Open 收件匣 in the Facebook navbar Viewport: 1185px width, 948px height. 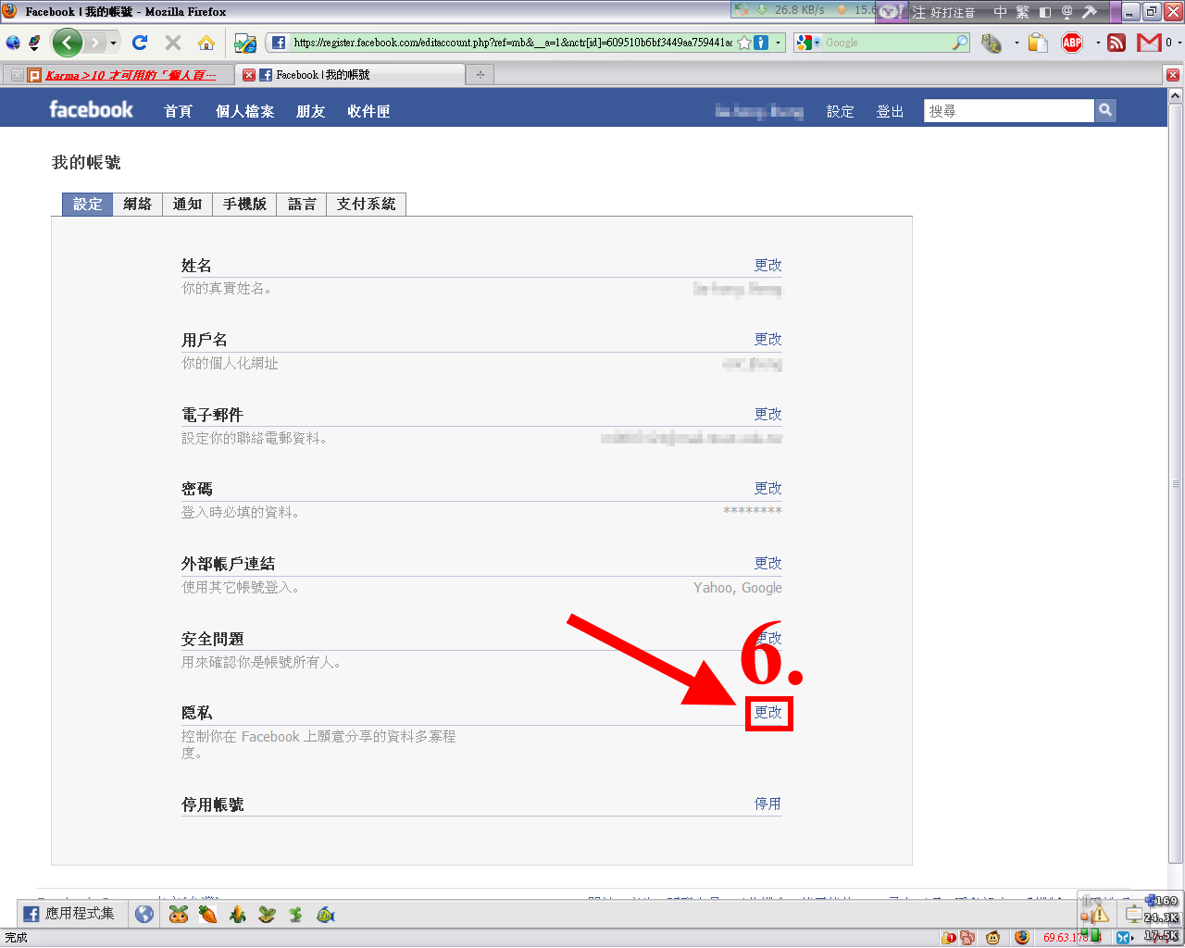[368, 111]
